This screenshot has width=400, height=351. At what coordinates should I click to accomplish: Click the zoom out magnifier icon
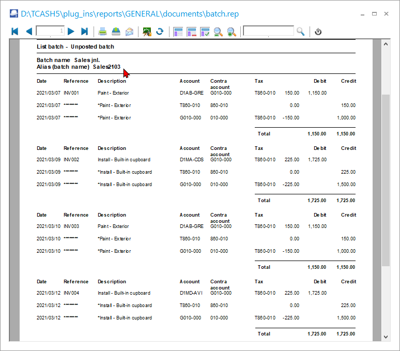(218, 32)
